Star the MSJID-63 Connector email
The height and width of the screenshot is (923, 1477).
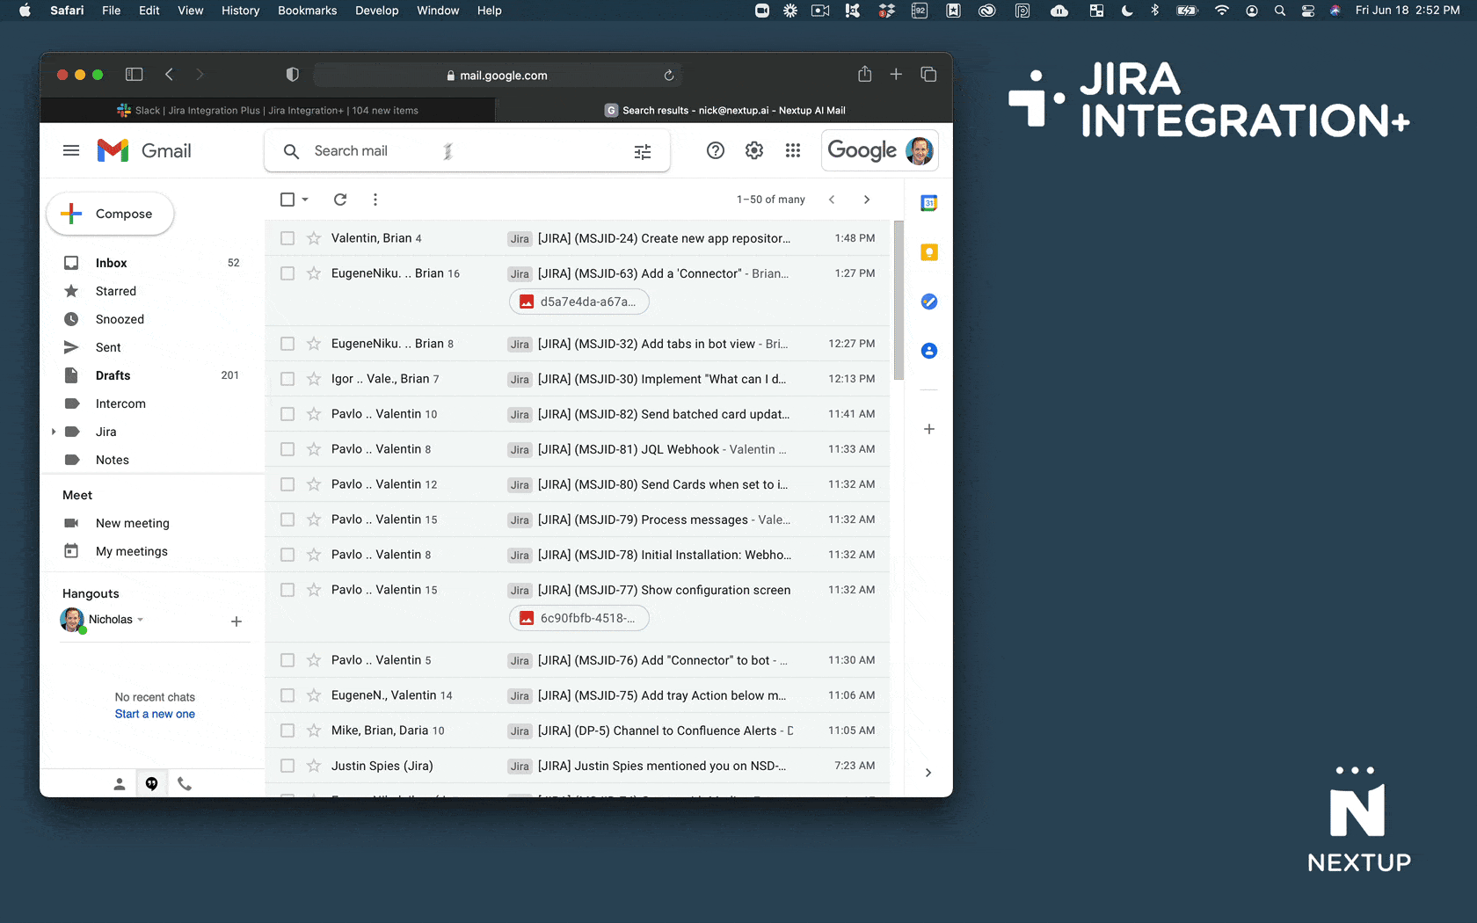click(x=314, y=273)
